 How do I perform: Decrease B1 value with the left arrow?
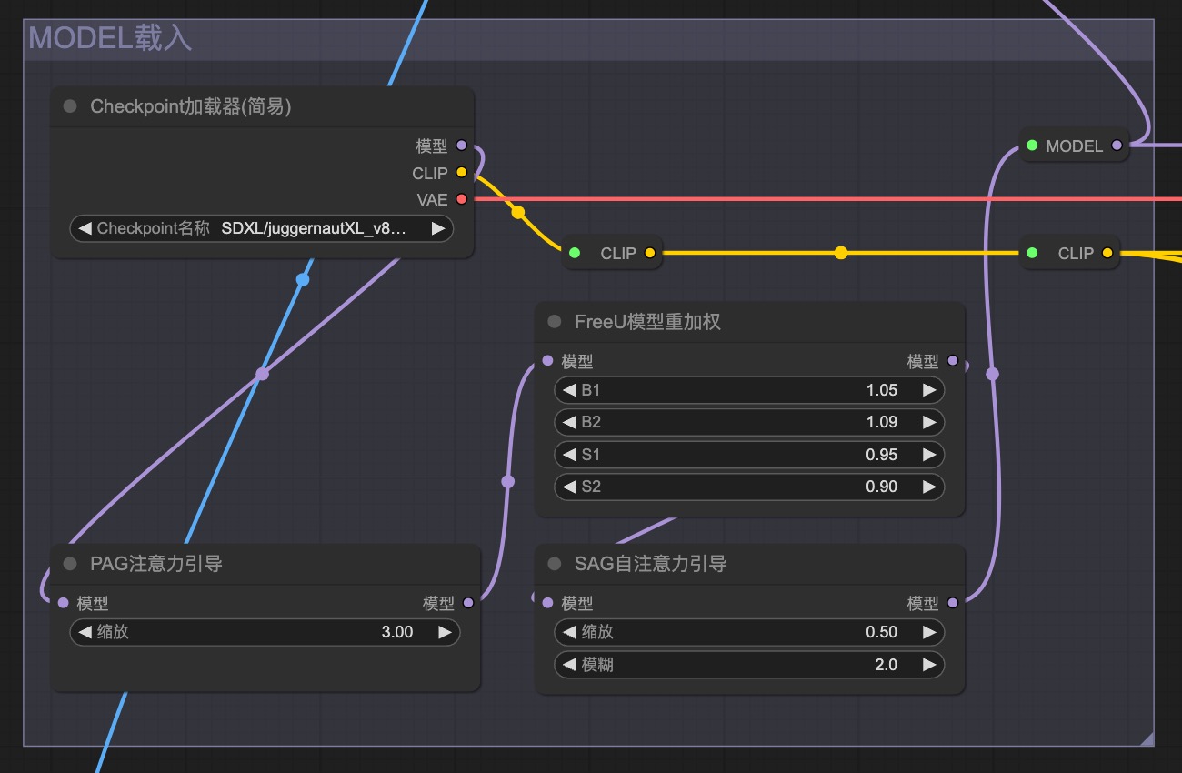coord(569,390)
